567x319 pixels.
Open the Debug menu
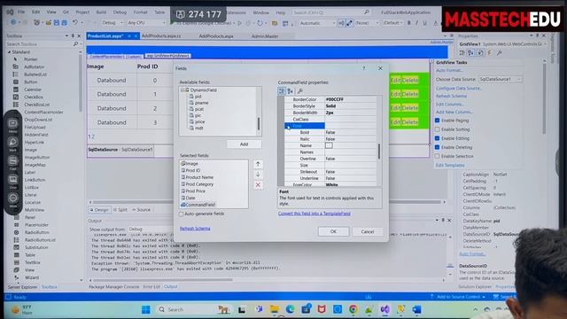[x=120, y=12]
